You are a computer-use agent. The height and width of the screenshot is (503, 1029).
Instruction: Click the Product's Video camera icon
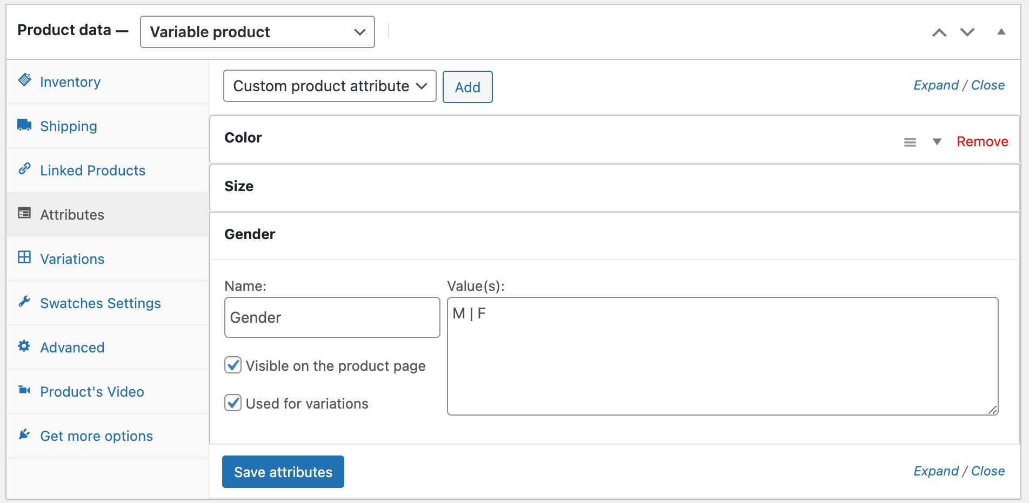point(24,390)
